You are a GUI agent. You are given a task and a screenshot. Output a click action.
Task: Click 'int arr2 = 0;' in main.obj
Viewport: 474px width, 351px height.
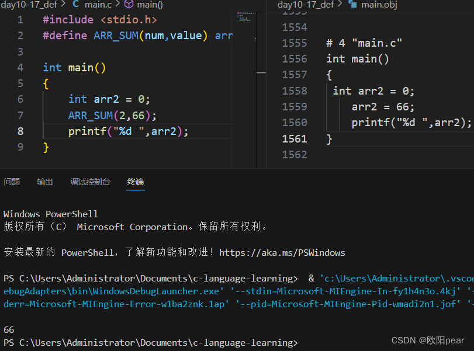point(373,91)
